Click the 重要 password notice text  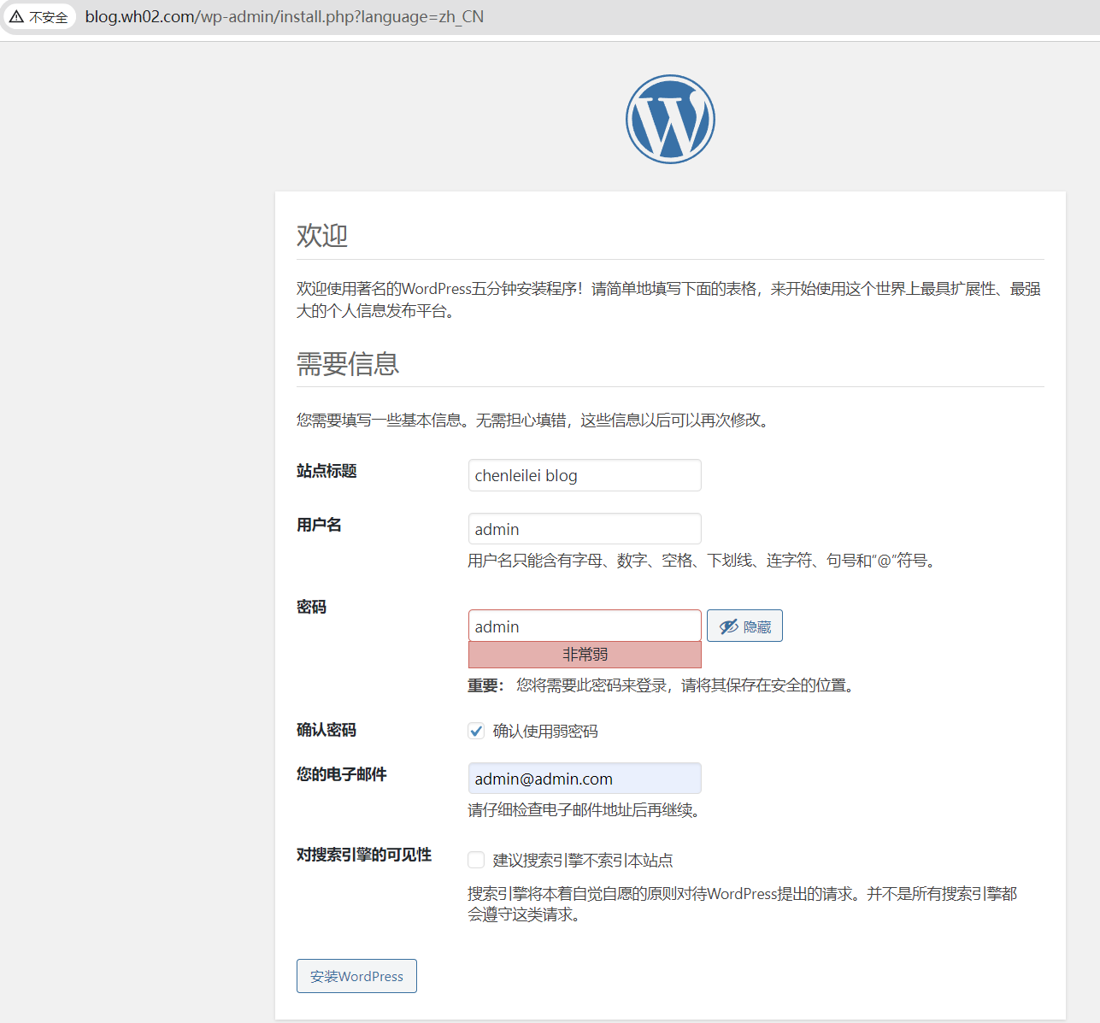pos(662,685)
